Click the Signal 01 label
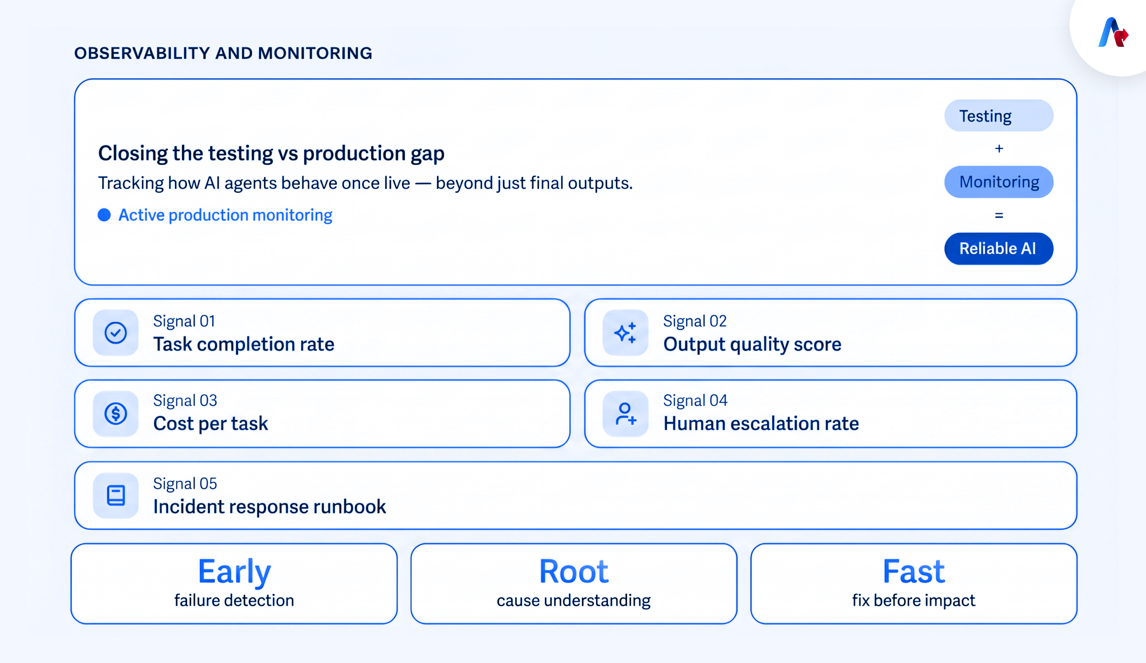The image size is (1146, 663). pyautogui.click(x=184, y=321)
